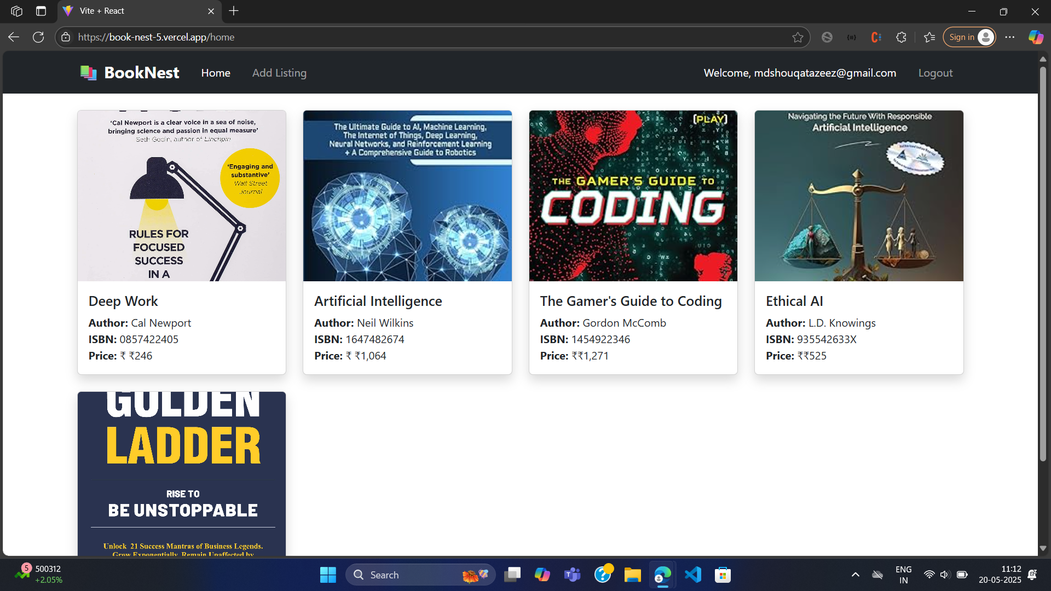Click The Gamer's Guide to Coding title
This screenshot has height=591, width=1051.
631,301
